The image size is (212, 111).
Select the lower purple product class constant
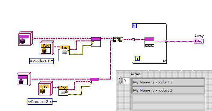pos(24,79)
